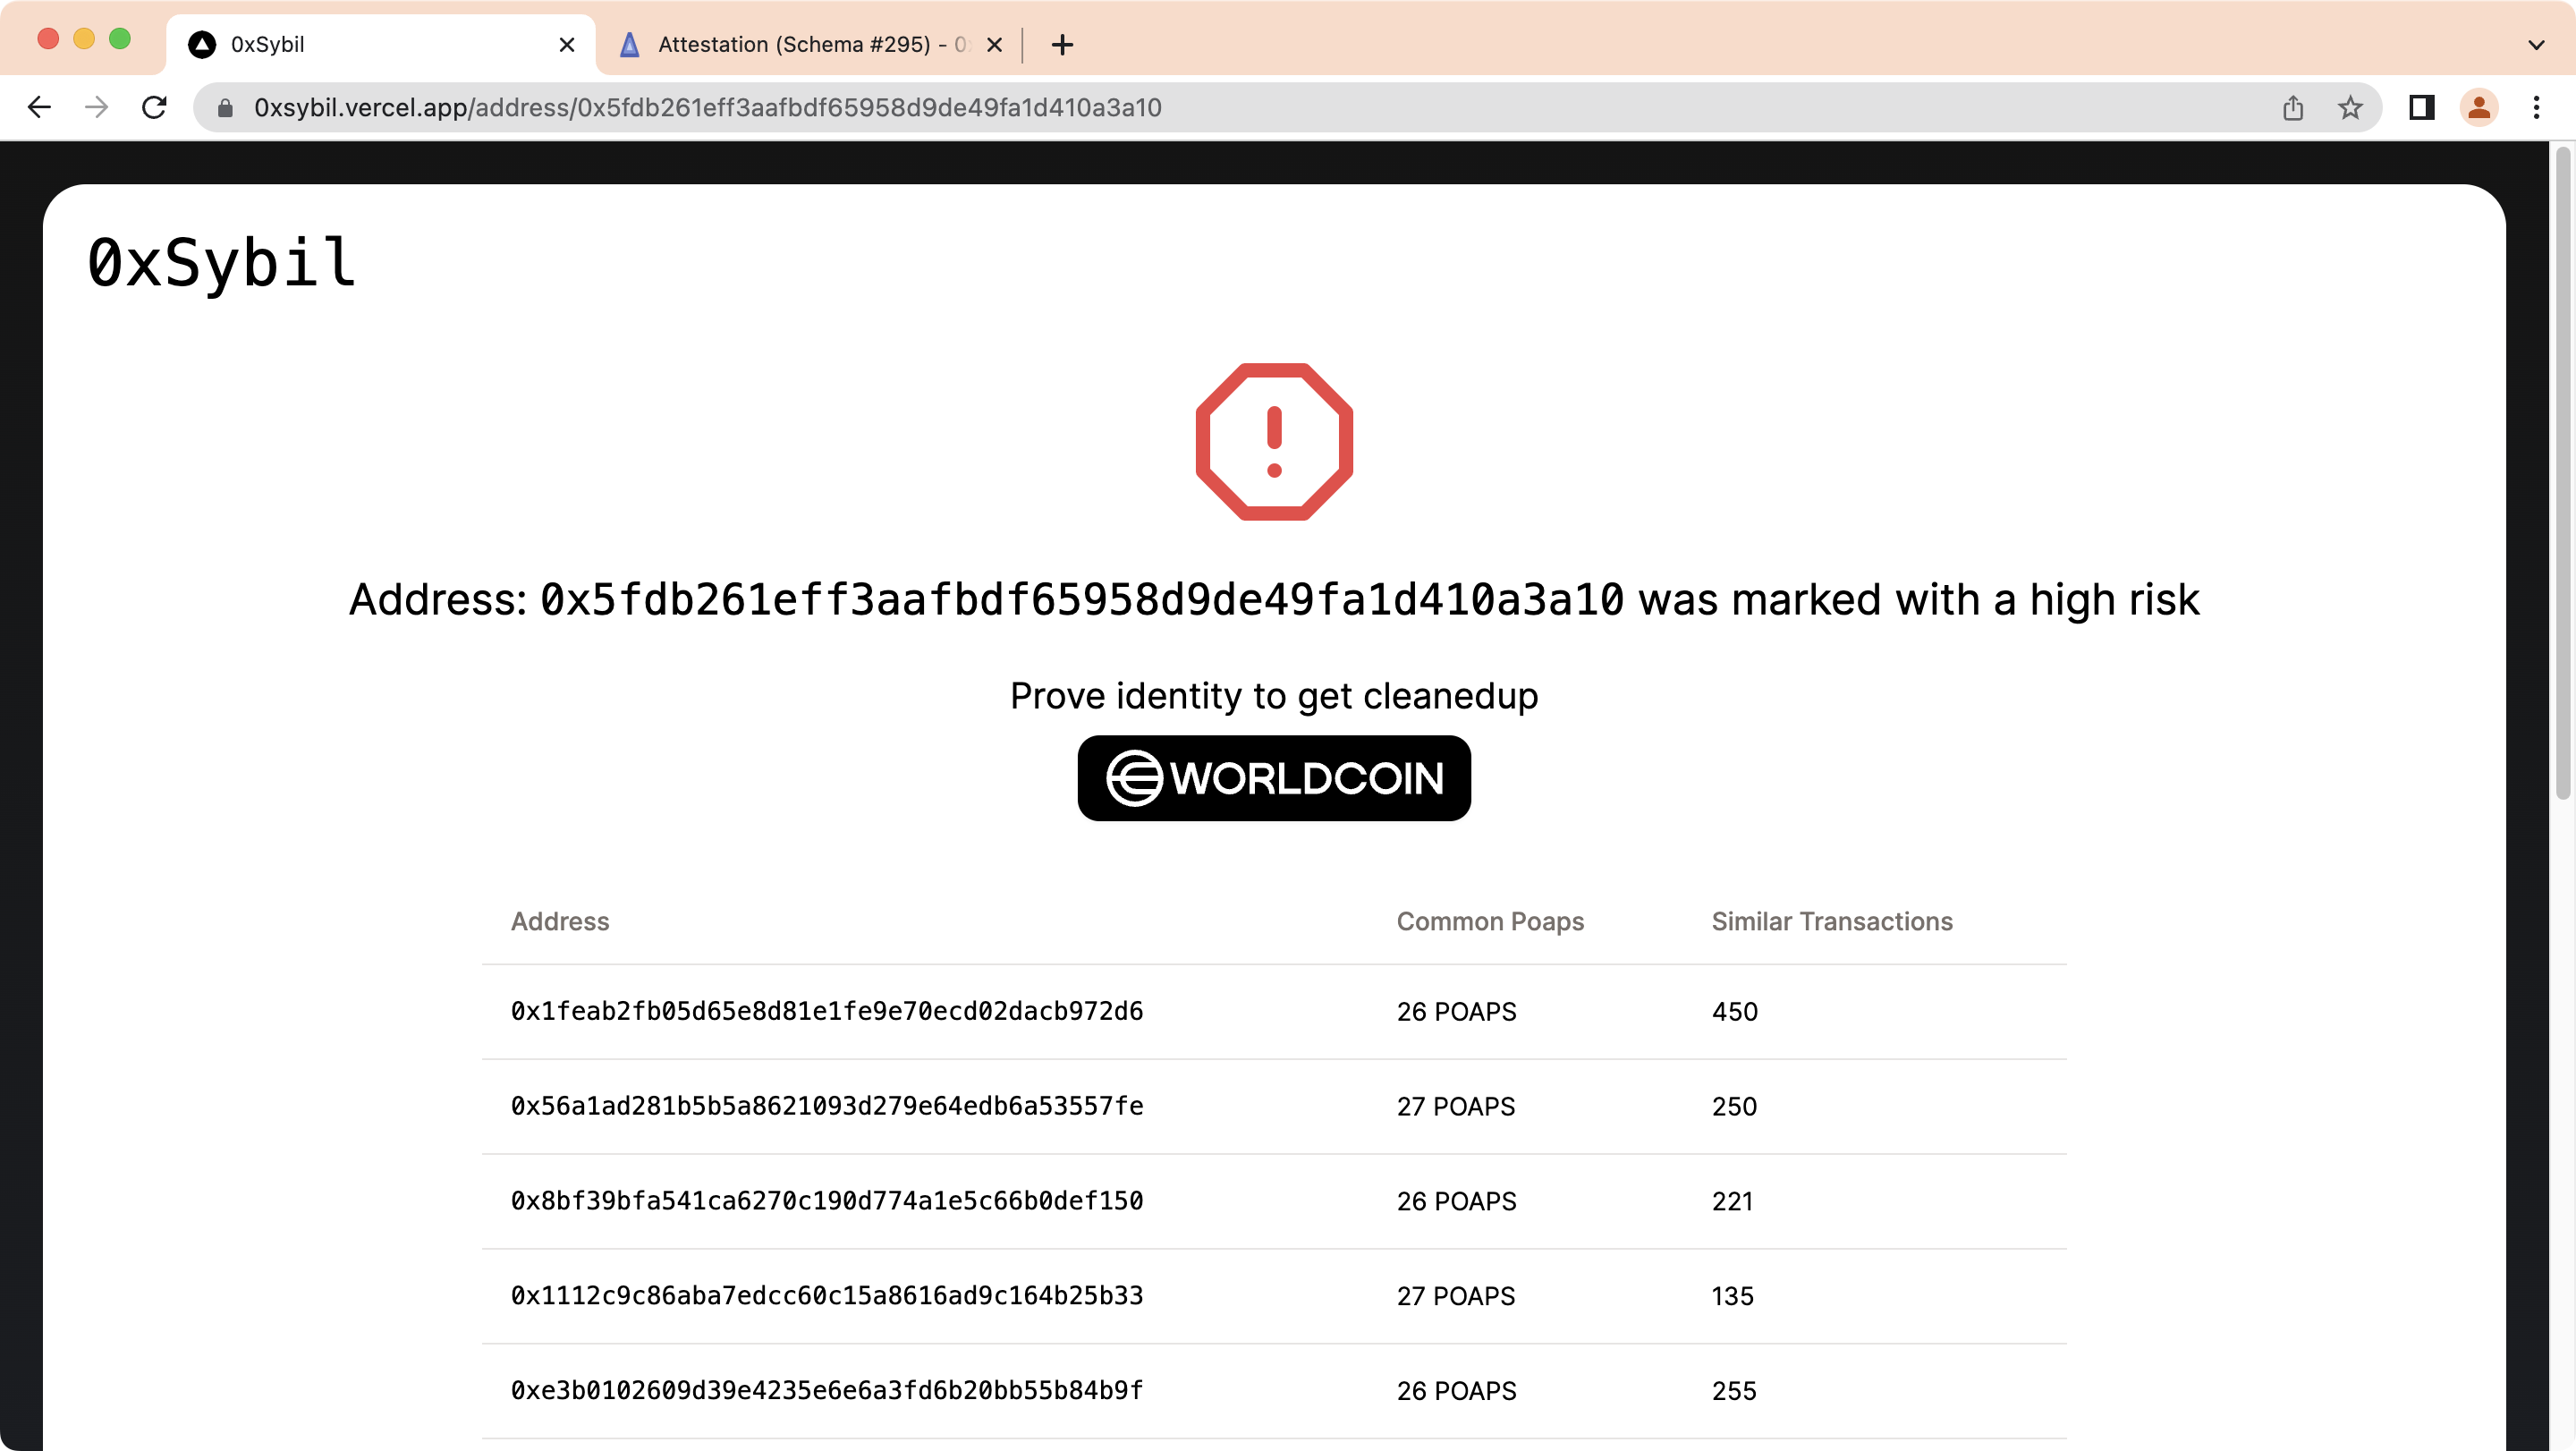This screenshot has width=2576, height=1451.
Task: Click 27 POAPS in the 0x56a1 row
Action: click(x=1456, y=1107)
